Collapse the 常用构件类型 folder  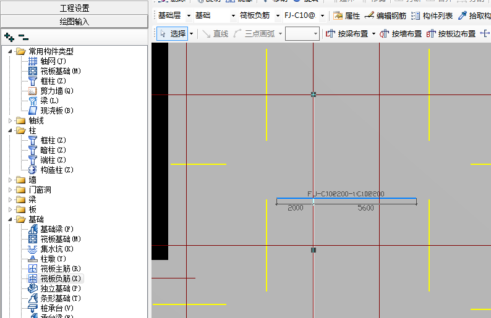pos(10,51)
